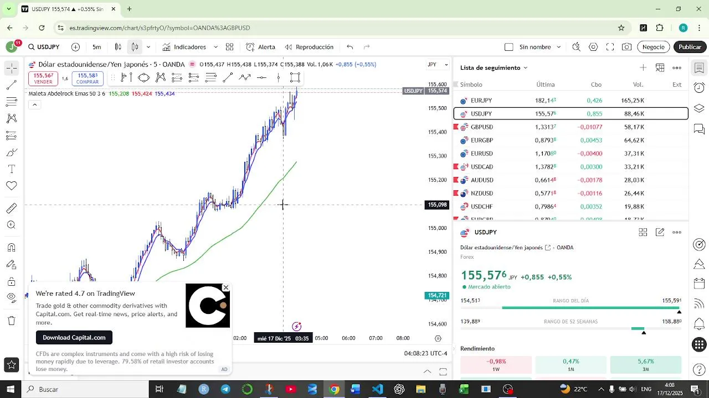Toggle stay in drawing mode pencil-lock

pyautogui.click(x=11, y=265)
